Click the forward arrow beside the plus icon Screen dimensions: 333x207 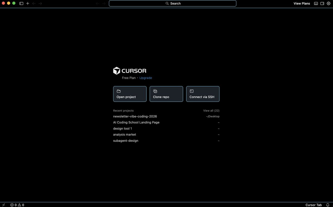(x=40, y=3)
